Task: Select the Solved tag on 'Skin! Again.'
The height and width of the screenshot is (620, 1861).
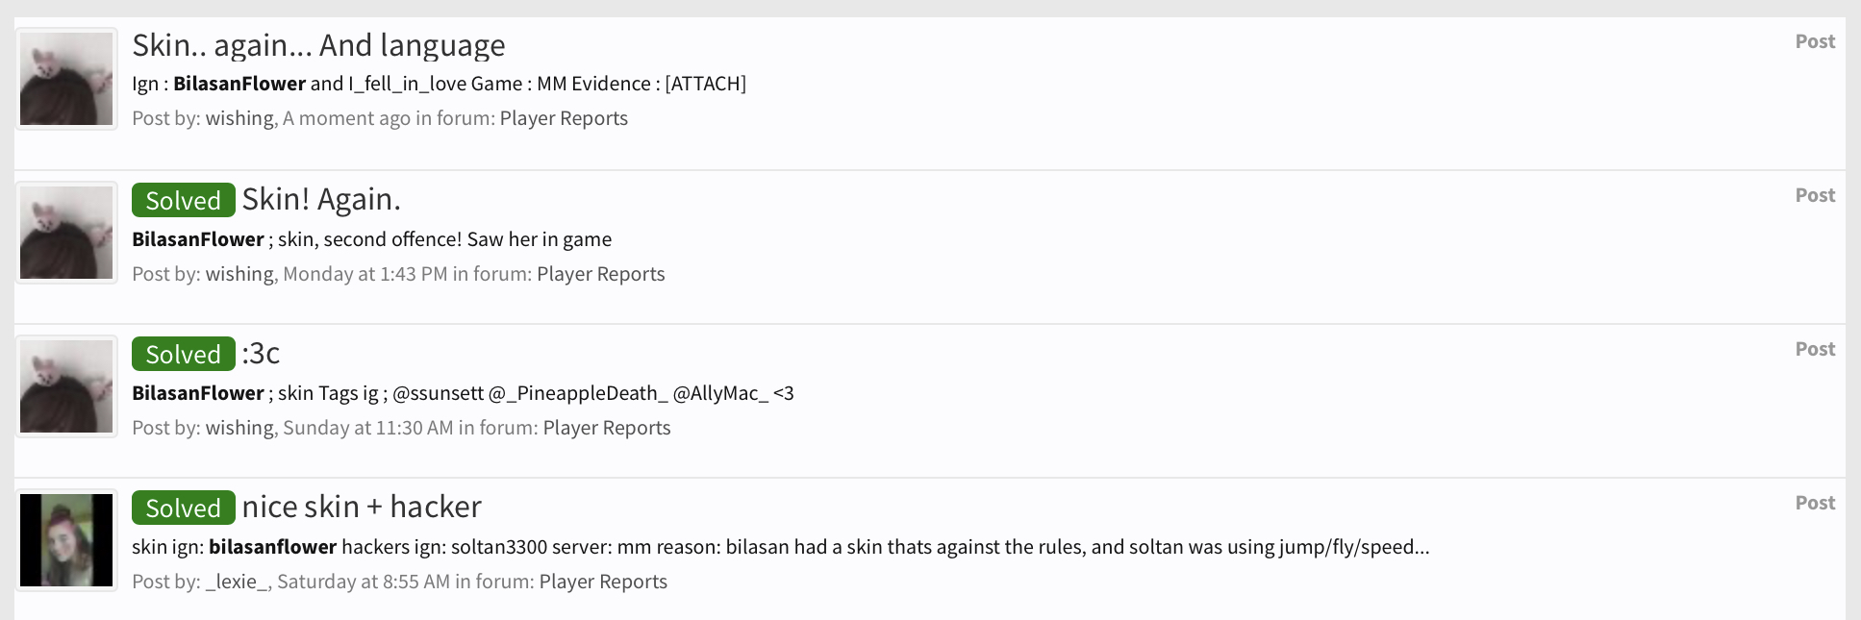Action: [x=184, y=200]
